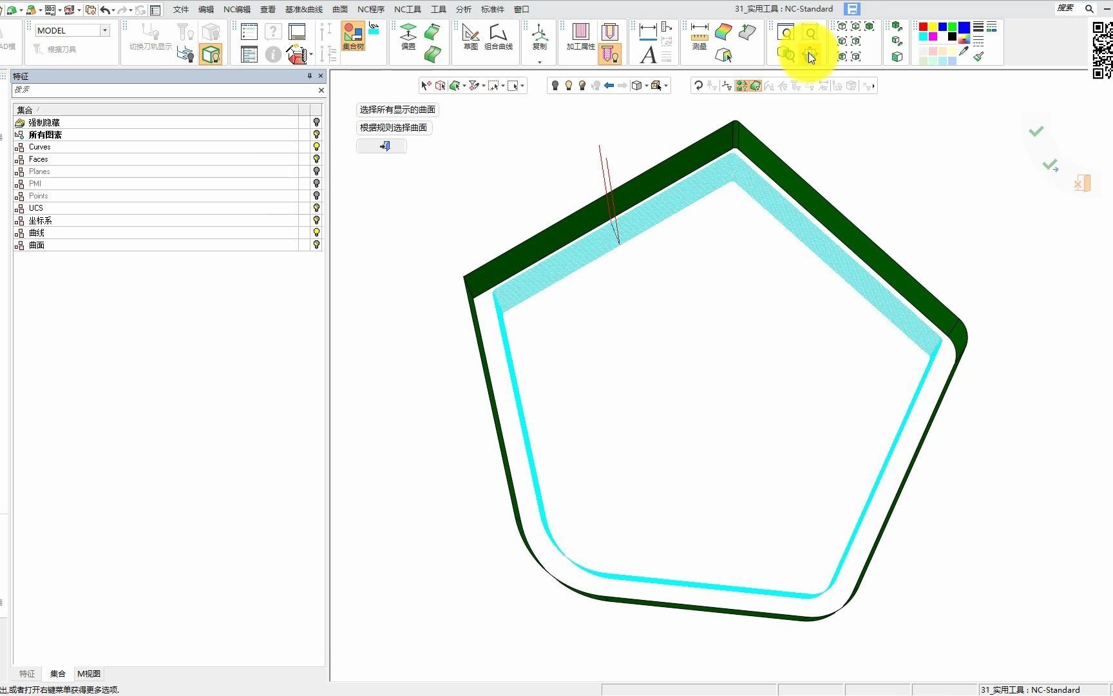Click the 复制 copy tool icon
Image resolution: width=1113 pixels, height=696 pixels.
pos(540,36)
